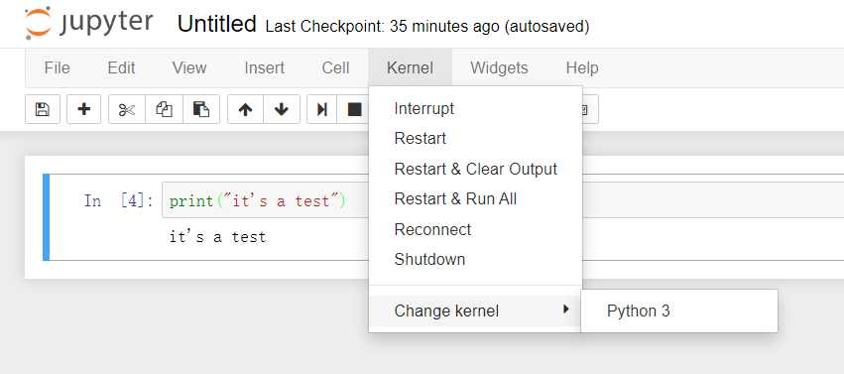The width and height of the screenshot is (844, 374).
Task: Click inside the print code cell
Action: pyautogui.click(x=266, y=200)
